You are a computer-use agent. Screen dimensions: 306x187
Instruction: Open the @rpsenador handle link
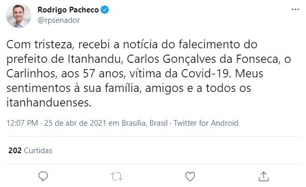pos(59,20)
